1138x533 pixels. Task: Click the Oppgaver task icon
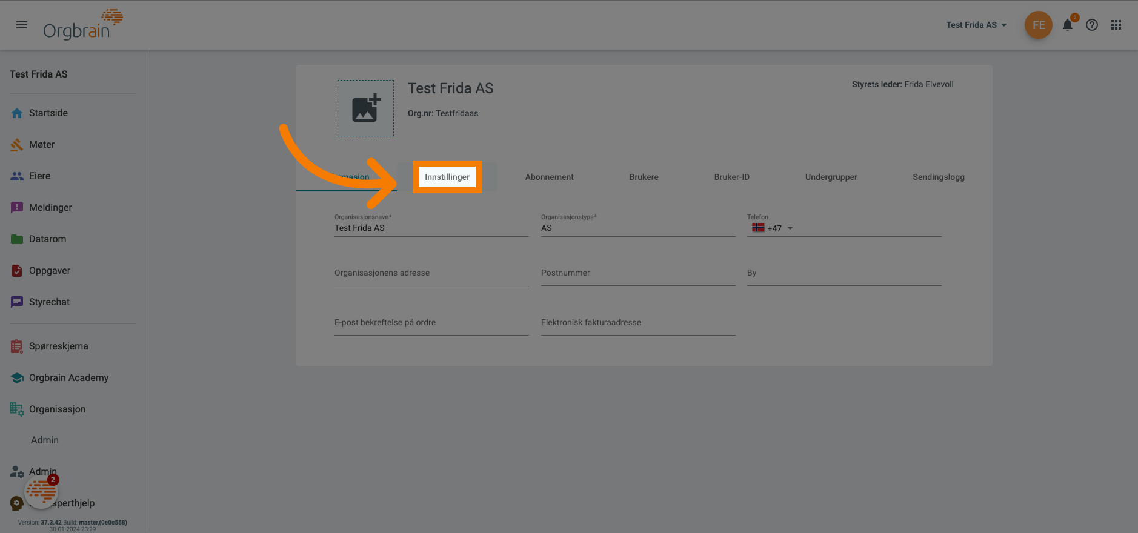pos(17,271)
